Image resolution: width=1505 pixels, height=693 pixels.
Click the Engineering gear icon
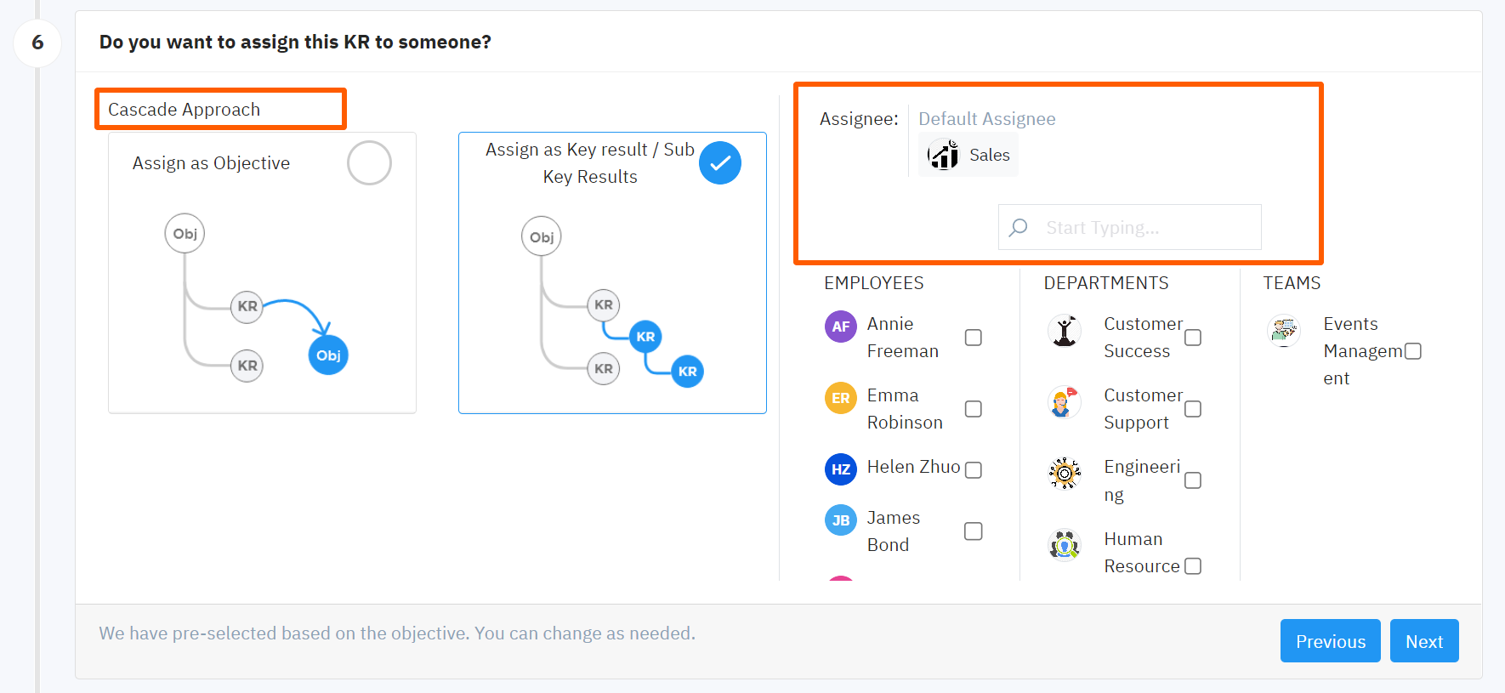pos(1064,473)
